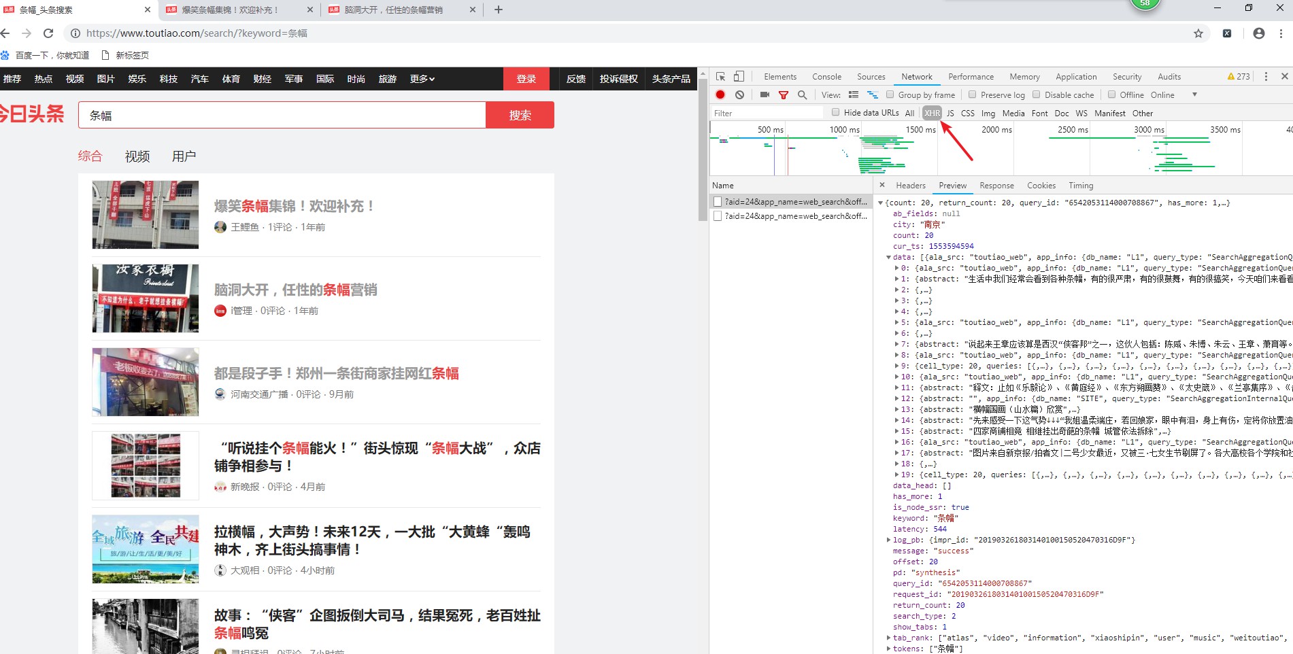This screenshot has width=1293, height=654.
Task: Switch to 视频 search results
Action: point(137,156)
